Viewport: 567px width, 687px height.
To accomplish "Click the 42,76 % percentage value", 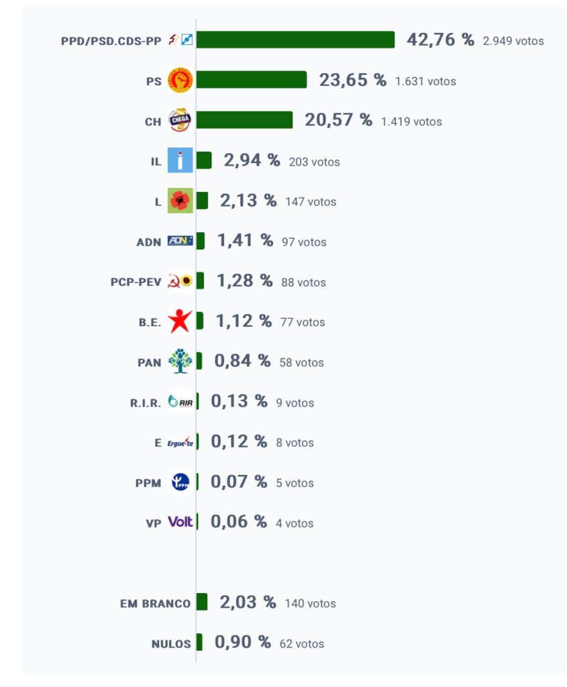I will click(x=440, y=40).
